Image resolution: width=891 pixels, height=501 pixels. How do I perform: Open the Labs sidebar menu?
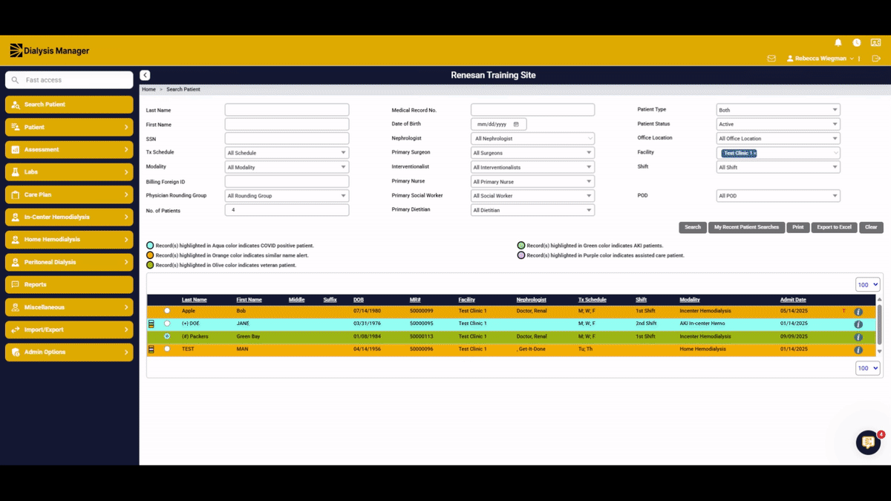coord(69,172)
